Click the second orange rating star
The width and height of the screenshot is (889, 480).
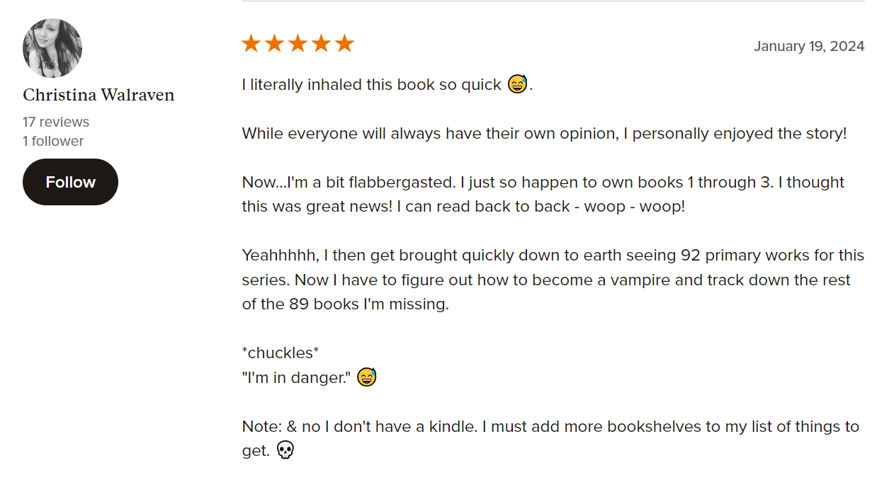click(274, 44)
